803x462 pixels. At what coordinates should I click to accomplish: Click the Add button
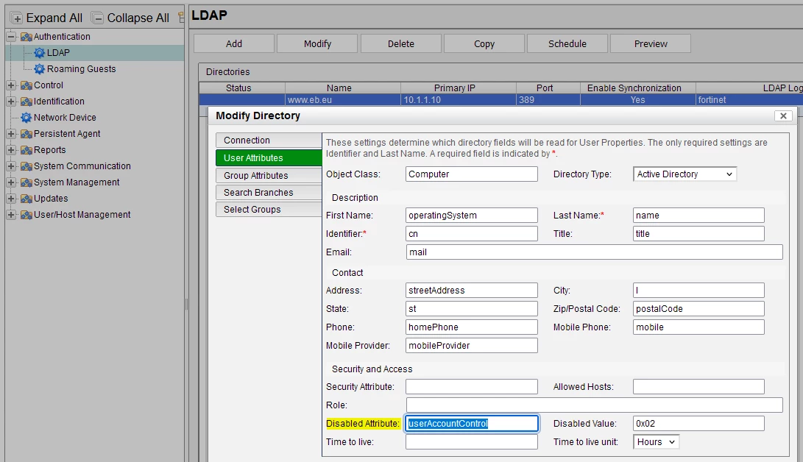tap(234, 44)
